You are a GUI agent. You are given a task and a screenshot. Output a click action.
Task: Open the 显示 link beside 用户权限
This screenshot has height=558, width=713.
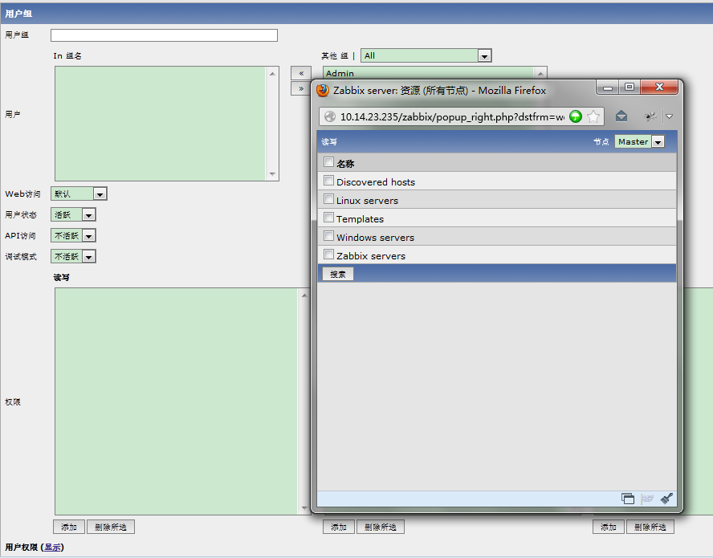click(52, 547)
